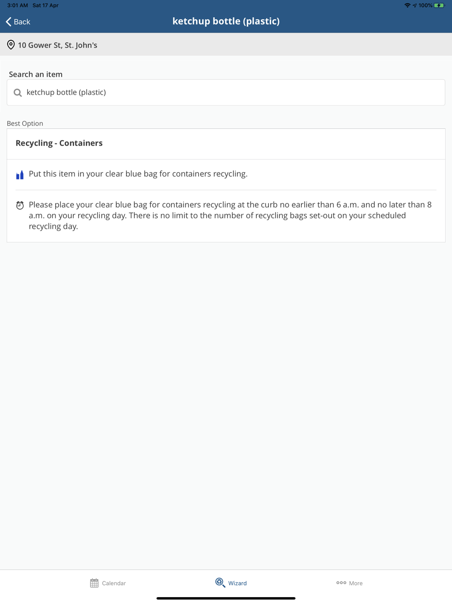The height and width of the screenshot is (603, 452).
Task: Click the search magnifier icon
Action: pos(18,93)
